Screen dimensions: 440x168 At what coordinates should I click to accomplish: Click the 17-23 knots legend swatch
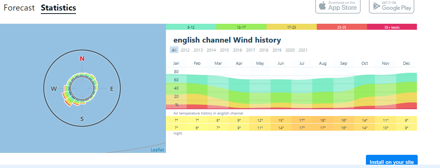[291, 27]
